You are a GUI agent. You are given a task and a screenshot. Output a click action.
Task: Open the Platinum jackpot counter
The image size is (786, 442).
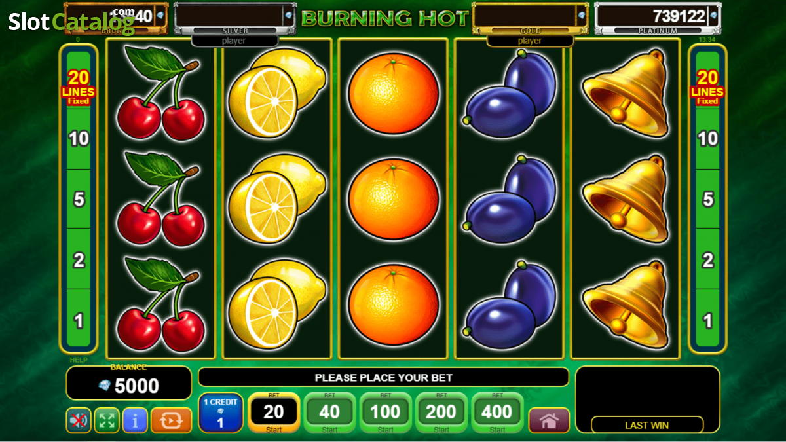pos(658,18)
